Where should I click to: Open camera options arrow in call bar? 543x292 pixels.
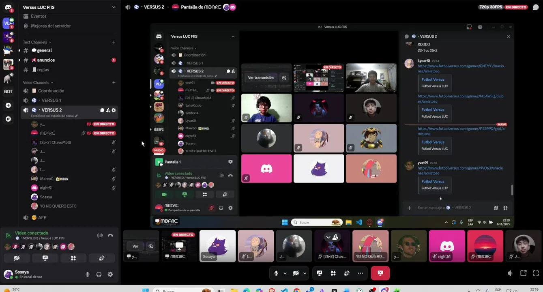(x=305, y=273)
